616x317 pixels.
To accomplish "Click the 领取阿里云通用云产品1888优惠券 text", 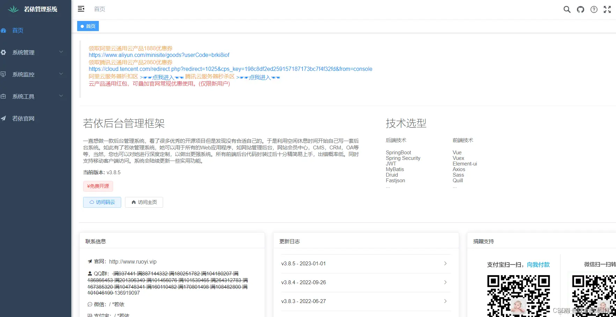I will [x=131, y=48].
